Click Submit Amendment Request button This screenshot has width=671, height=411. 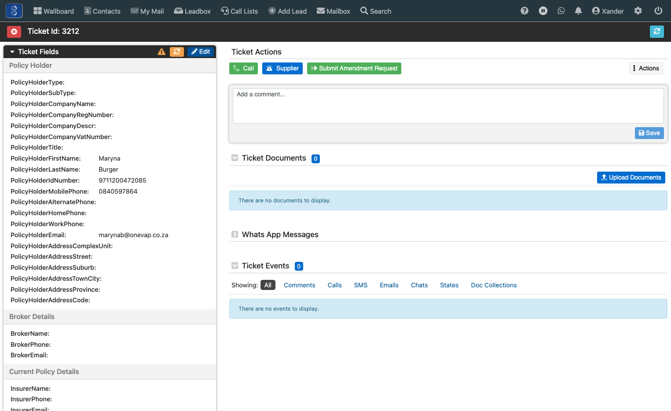click(354, 68)
